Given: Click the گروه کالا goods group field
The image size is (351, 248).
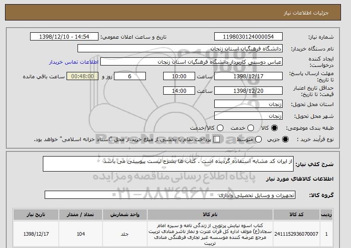Looking at the screenshot, I should (x=170, y=195).
